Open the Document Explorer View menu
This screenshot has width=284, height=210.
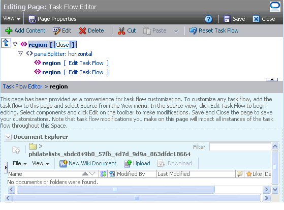coord(41,163)
